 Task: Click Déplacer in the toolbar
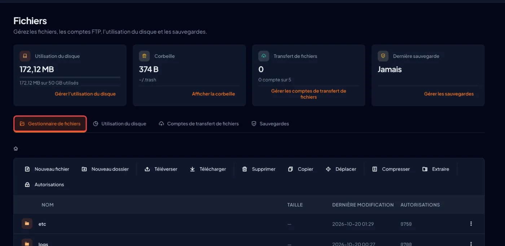(341, 169)
